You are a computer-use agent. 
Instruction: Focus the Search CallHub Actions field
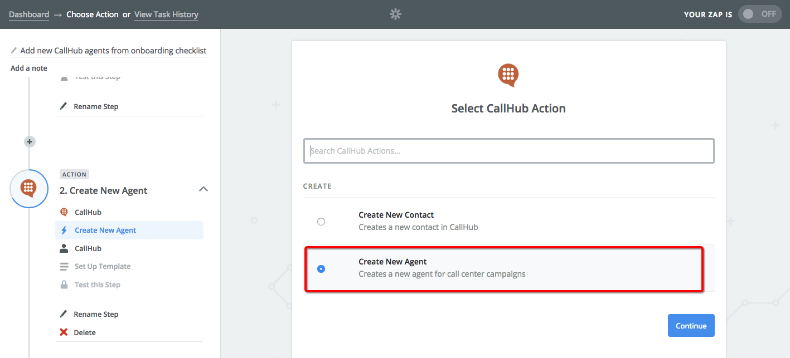508,151
